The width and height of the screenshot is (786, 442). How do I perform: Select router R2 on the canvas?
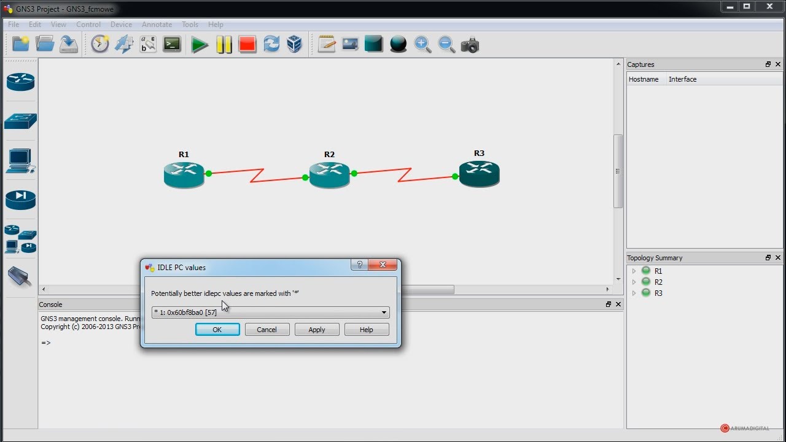pos(330,174)
